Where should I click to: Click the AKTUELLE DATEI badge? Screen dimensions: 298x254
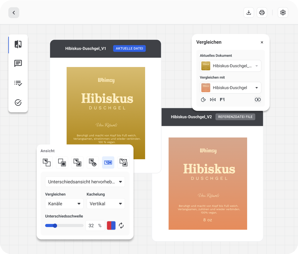(x=129, y=49)
